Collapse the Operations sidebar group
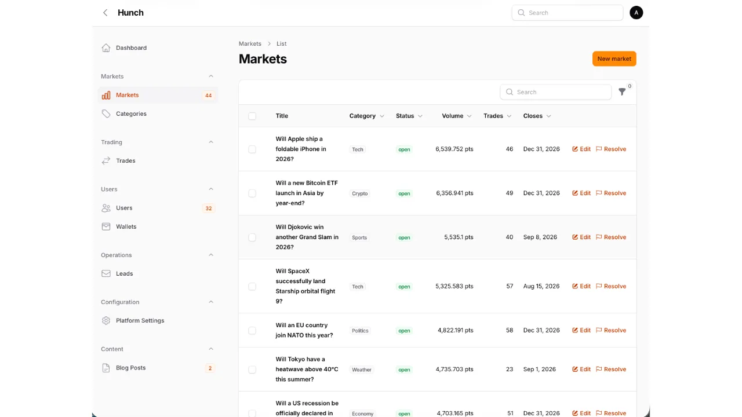This screenshot has height=417, width=742. 211,255
